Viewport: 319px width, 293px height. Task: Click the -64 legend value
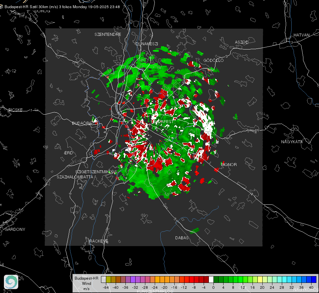[x=106, y=287]
